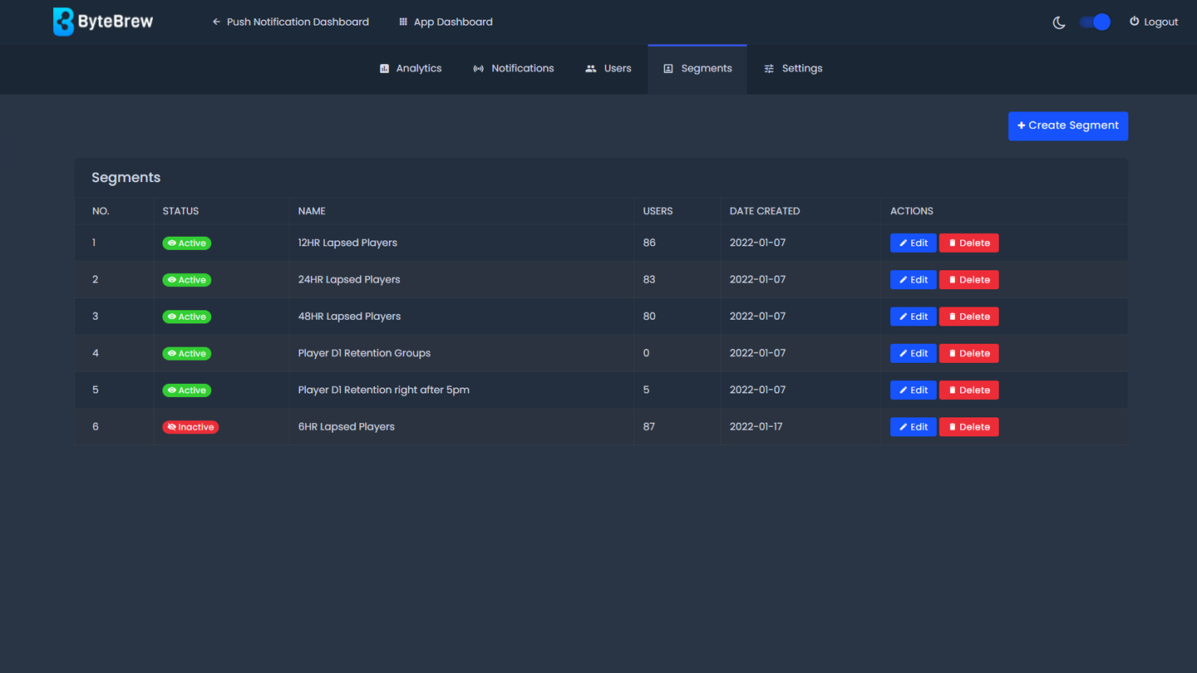Image resolution: width=1197 pixels, height=673 pixels.
Task: Click the NO. column header
Action: 101,211
